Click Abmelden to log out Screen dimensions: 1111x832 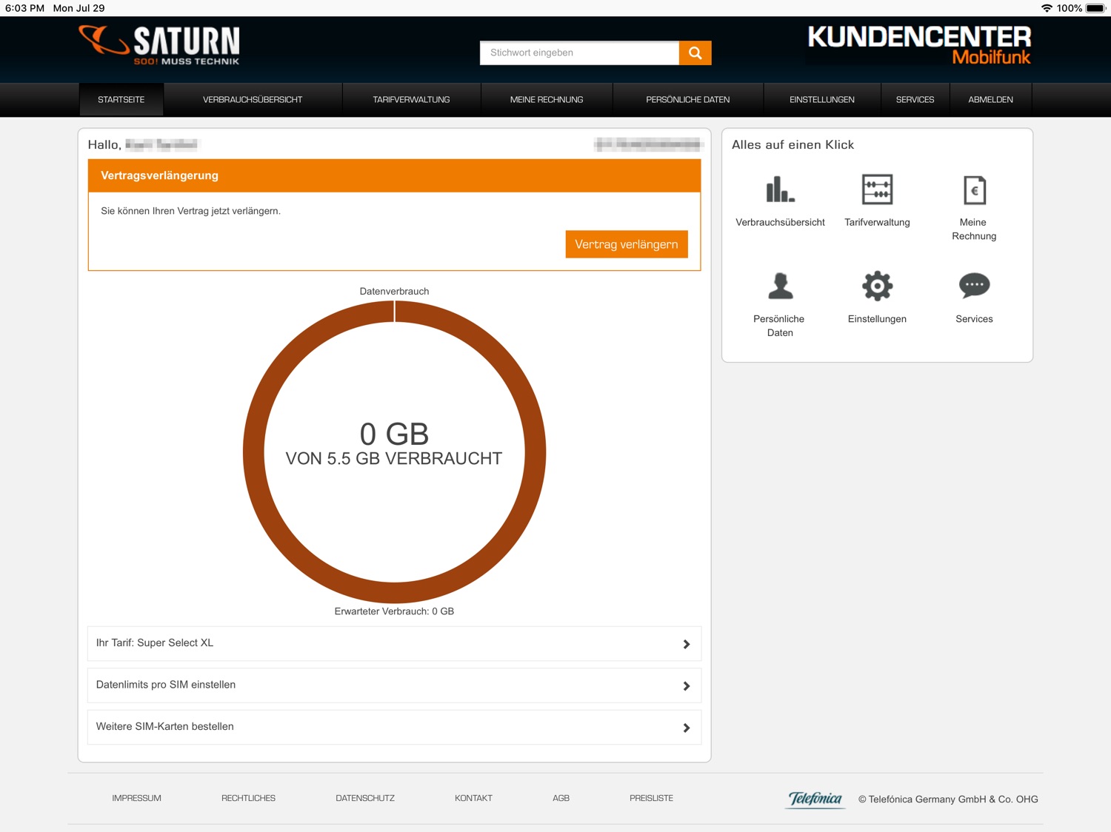tap(991, 100)
